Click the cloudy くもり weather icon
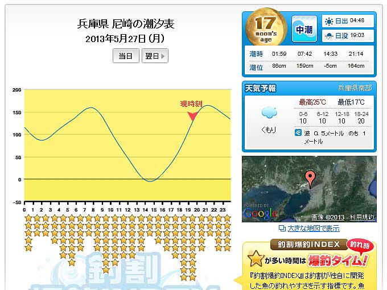387x290 pixels. [x=269, y=113]
